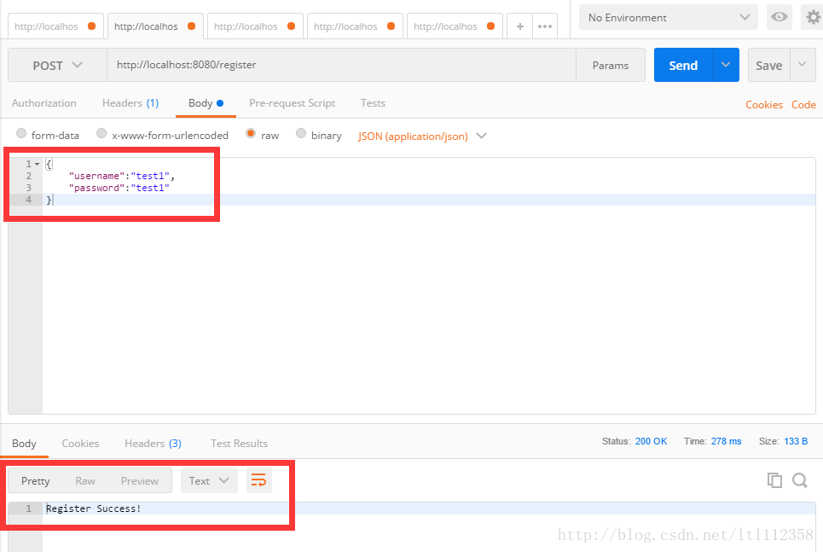Switch response view to Pretty

point(35,480)
